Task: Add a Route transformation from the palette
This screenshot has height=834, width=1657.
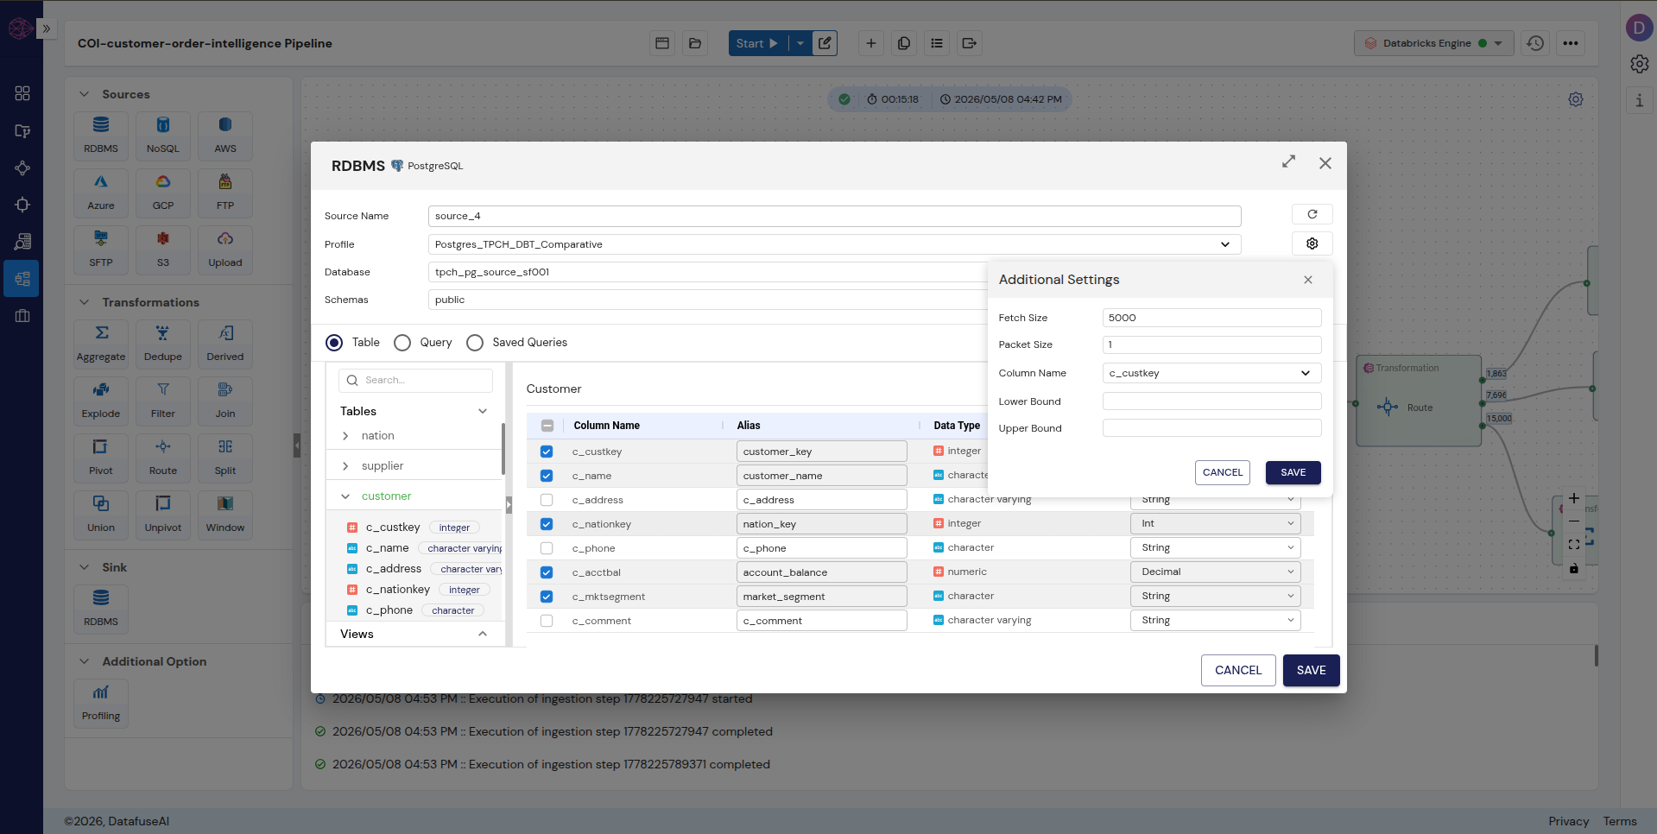Action: (x=163, y=457)
